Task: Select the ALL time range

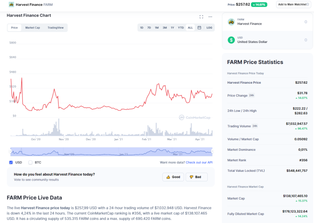Action: tap(190, 28)
